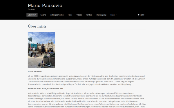Open the Danksagung page
The image size is (174, 108).
tap(101, 15)
